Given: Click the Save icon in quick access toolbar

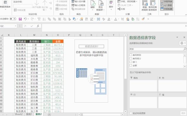Looking at the screenshot, I should pos(20,19).
